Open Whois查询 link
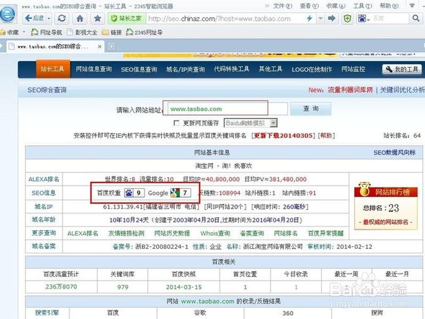Image resolution: width=425 pixels, height=319 pixels. coord(215,233)
